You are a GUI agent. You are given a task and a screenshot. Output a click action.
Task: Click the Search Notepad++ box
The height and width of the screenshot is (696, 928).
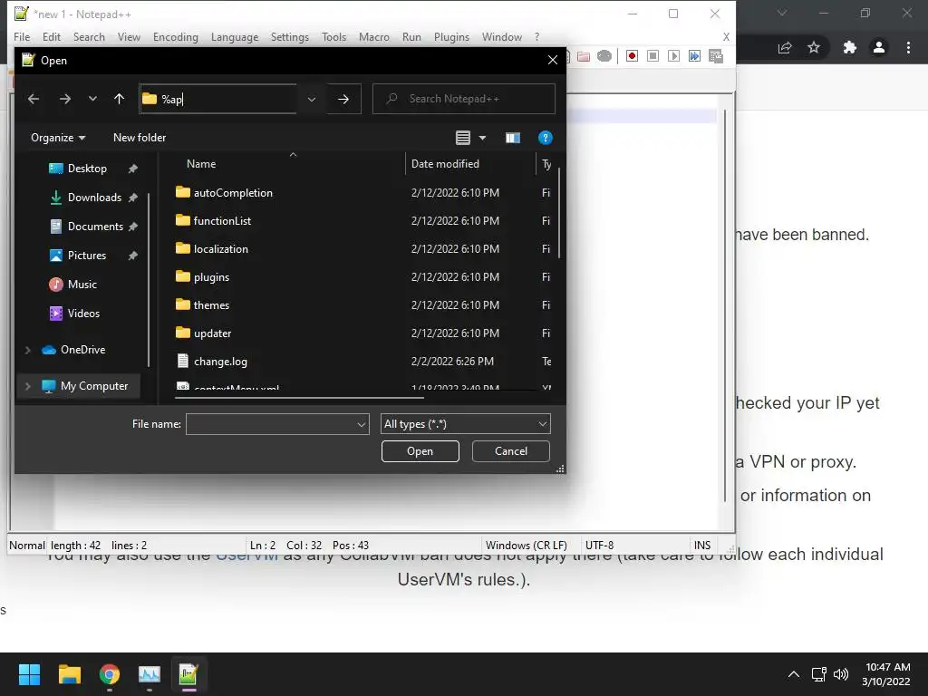click(463, 99)
